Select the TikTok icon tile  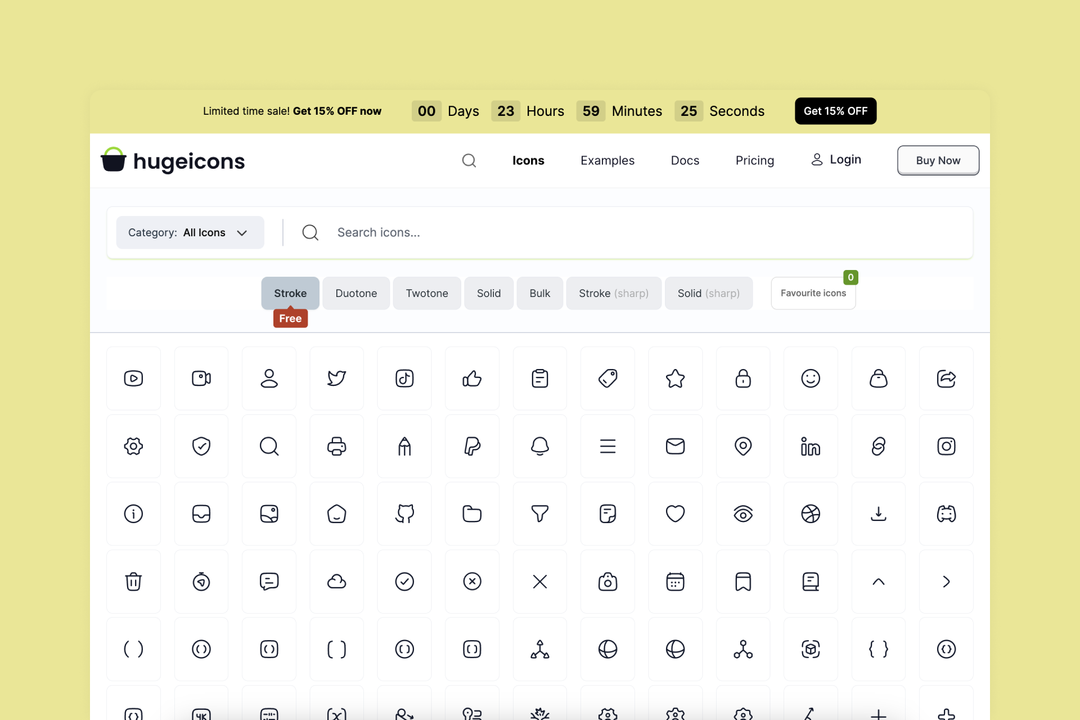coord(404,378)
